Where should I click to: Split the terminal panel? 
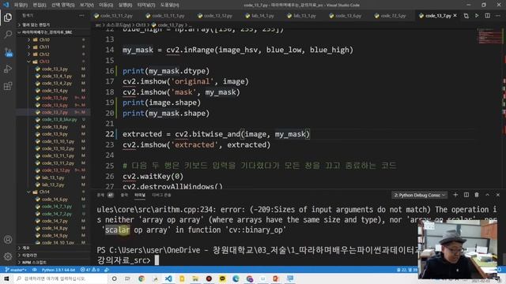click(x=466, y=195)
